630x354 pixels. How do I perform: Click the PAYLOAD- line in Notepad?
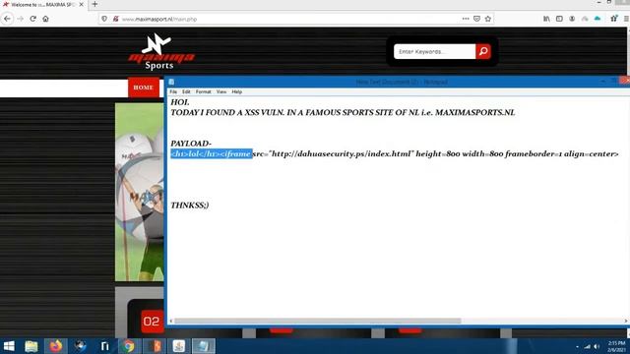191,144
